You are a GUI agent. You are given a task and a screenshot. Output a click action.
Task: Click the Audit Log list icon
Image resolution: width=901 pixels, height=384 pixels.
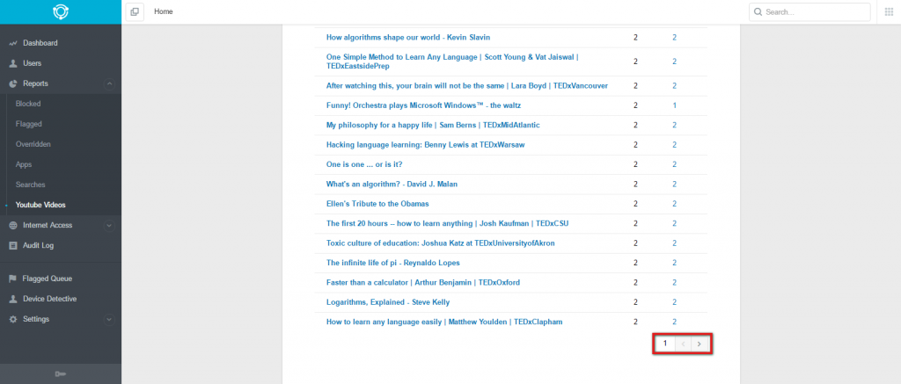click(13, 246)
